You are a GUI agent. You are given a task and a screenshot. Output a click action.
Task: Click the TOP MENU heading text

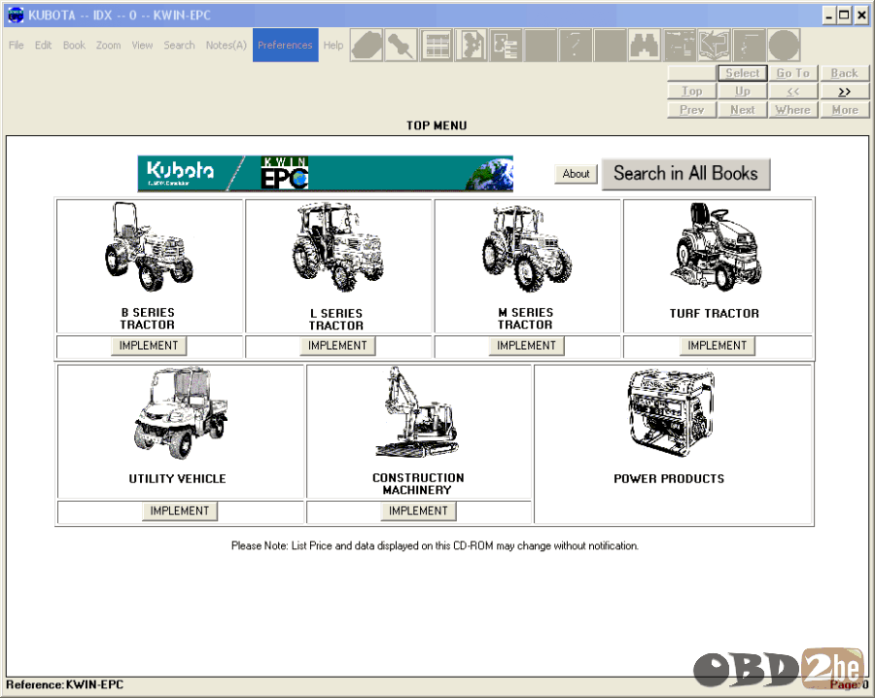(437, 125)
